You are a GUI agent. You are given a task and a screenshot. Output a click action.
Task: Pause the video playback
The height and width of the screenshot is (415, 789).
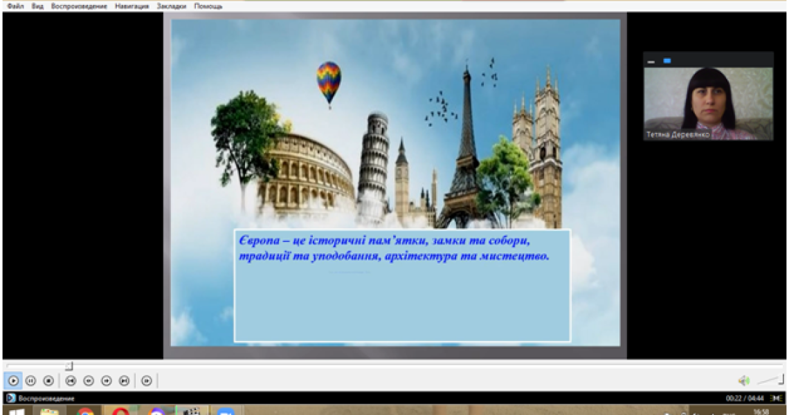tap(30, 381)
